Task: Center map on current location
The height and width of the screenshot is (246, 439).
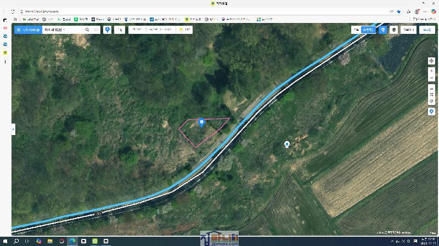Action: [x=431, y=61]
